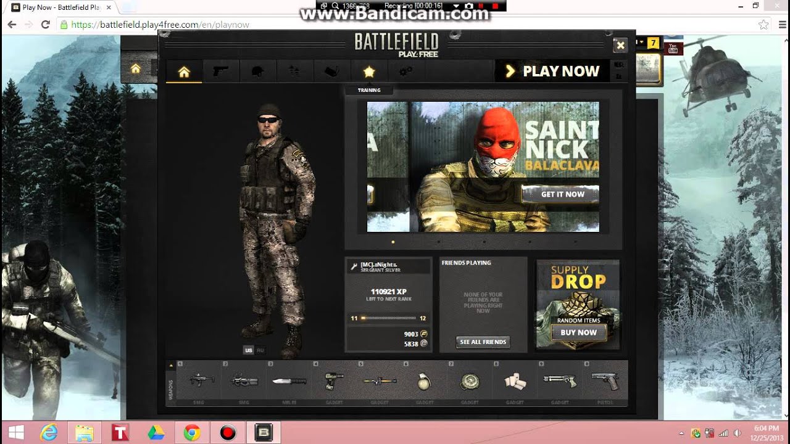Click the YouTube icon on the webpage
The height and width of the screenshot is (444, 790).
click(673, 48)
